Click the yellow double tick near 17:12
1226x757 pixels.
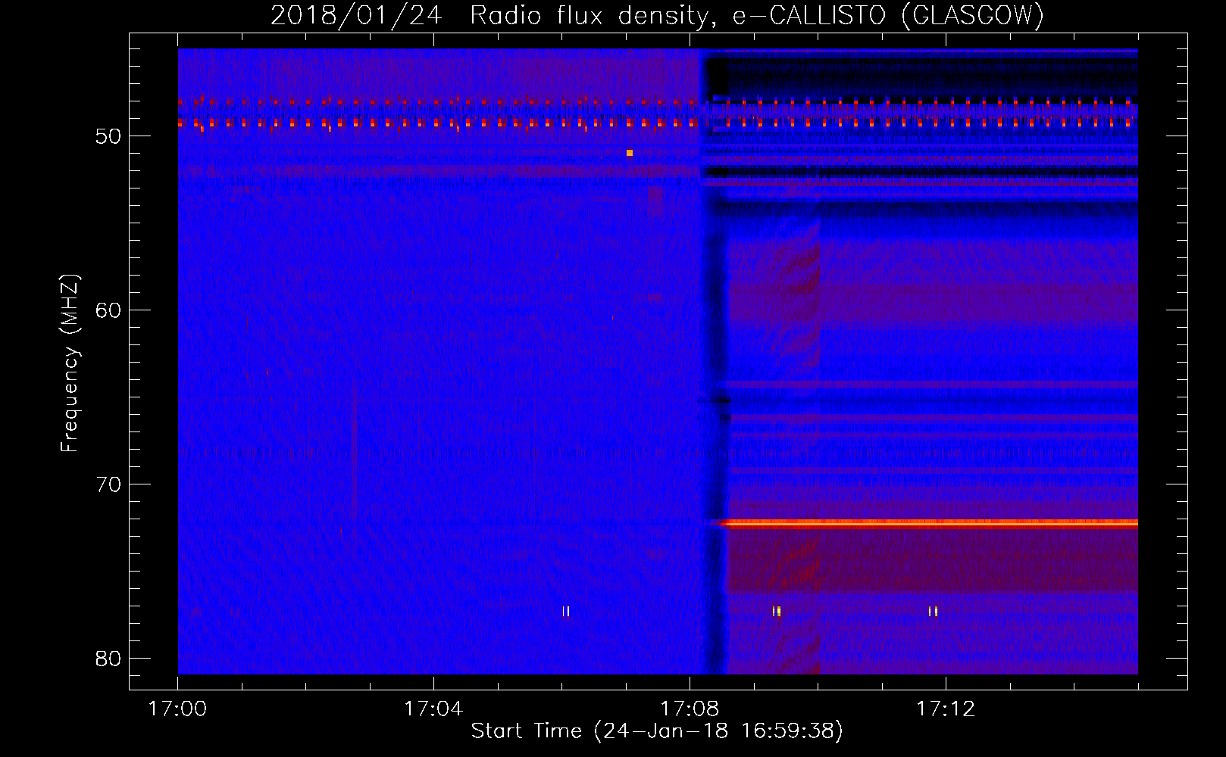tap(934, 611)
